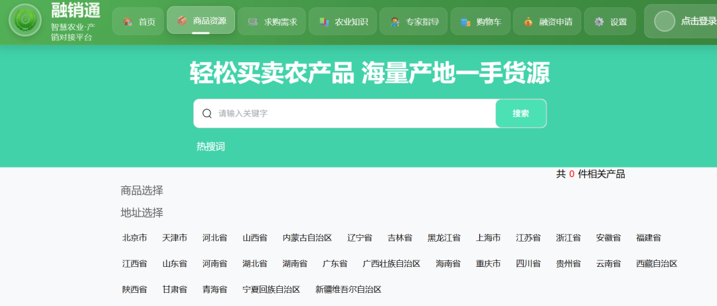Open the 首页 navigation tab

point(138,21)
